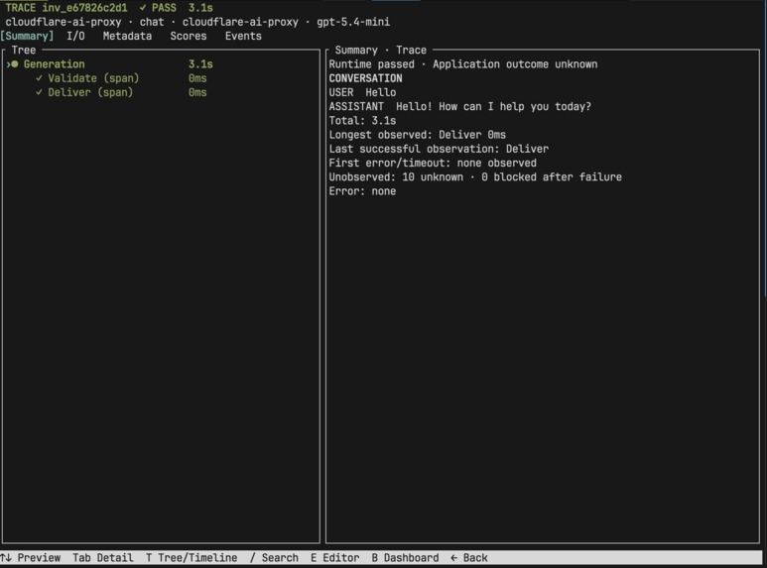Click the chat label in header
This screenshot has height=568, width=767.
152,22
